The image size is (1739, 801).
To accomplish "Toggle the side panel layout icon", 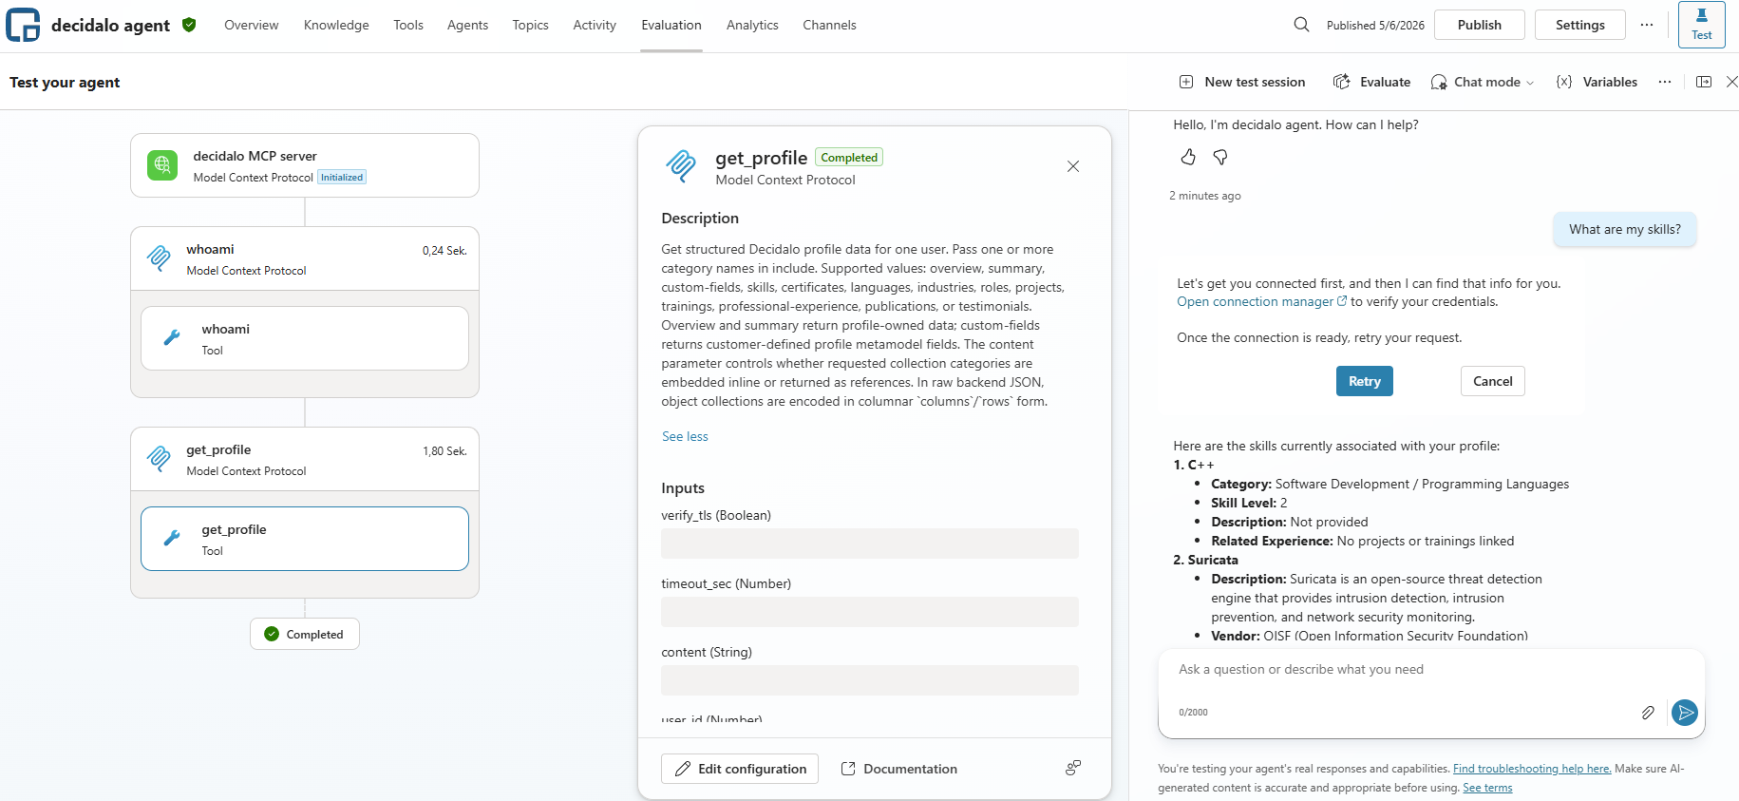I will pyautogui.click(x=1704, y=82).
